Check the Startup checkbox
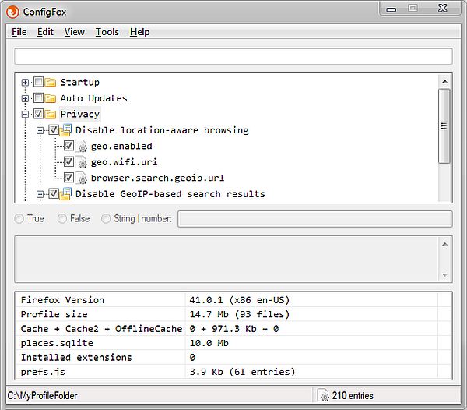The height and width of the screenshot is (410, 467). pos(38,82)
